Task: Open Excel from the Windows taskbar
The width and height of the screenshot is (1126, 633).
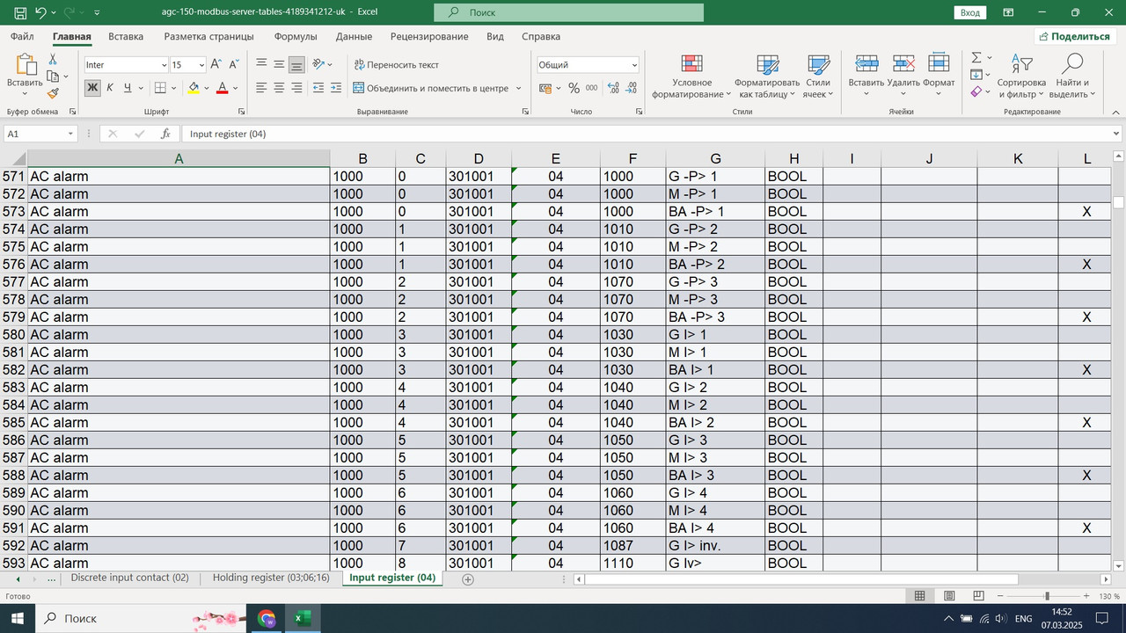Action: tap(302, 618)
